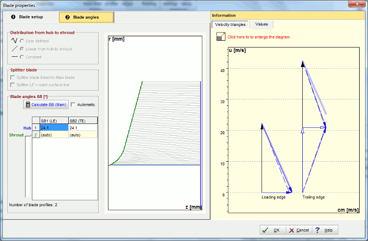Click the linear distribution line icon
This screenshot has width=368, height=241.
tap(15, 48)
